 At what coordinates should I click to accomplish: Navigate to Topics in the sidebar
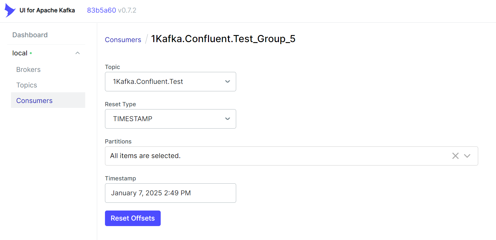27,85
